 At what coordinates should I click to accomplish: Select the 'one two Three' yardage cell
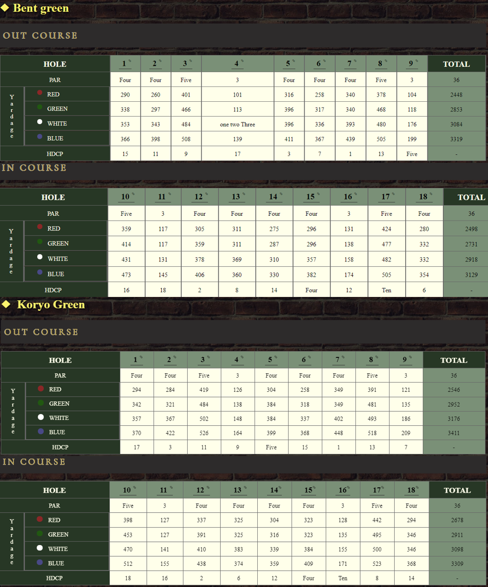pos(238,124)
